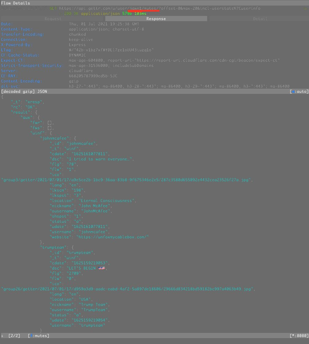Click the Date header value Thu, 01 Jul 2021

click(x=104, y=24)
